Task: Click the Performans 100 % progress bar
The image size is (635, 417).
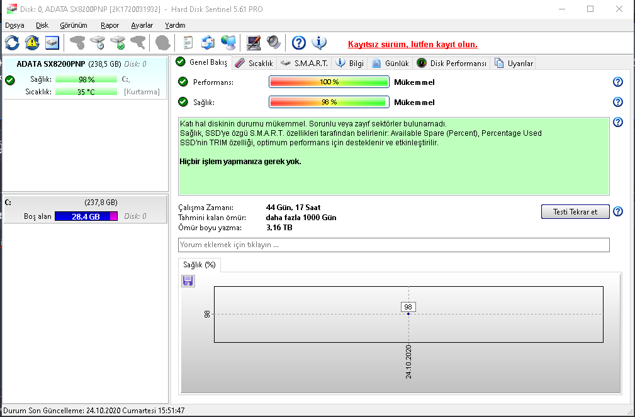Action: click(x=329, y=82)
